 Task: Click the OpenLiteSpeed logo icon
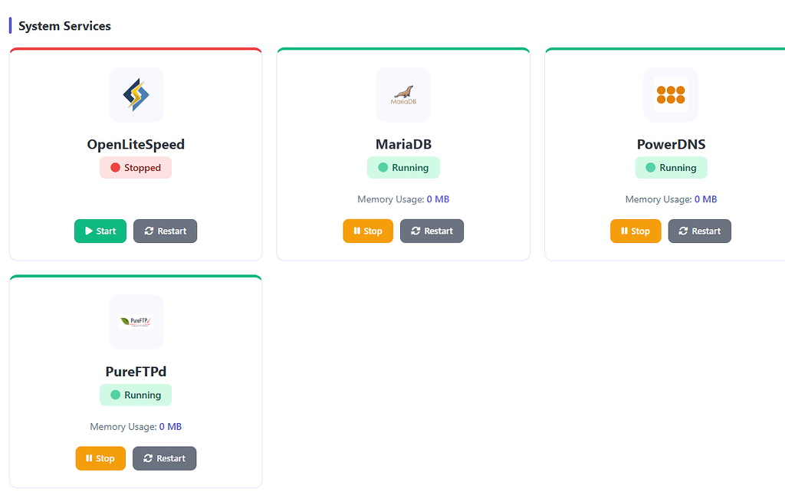136,94
